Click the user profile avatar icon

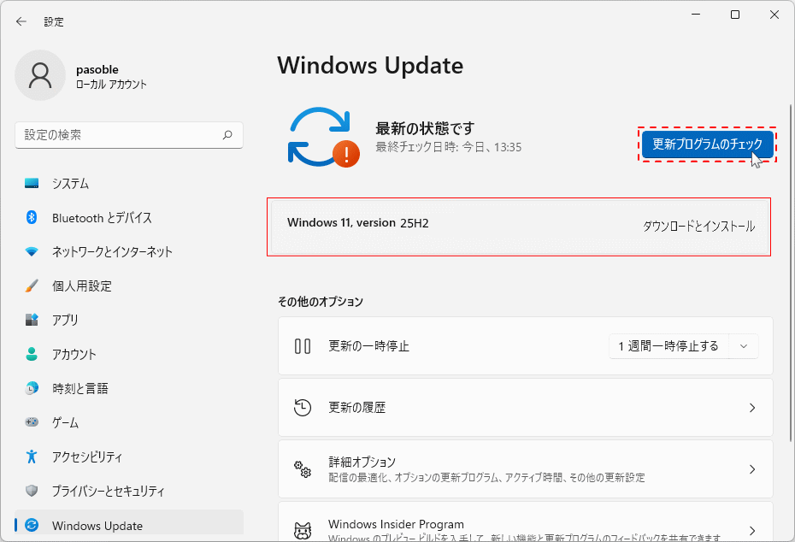40,75
